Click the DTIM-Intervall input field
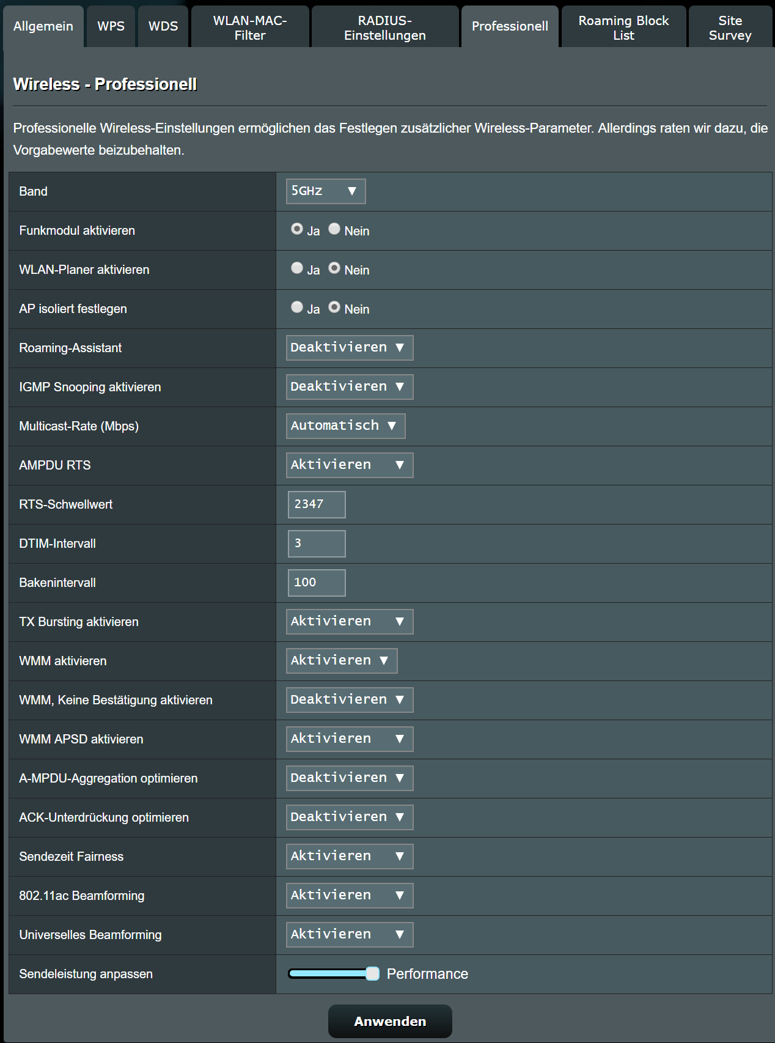This screenshot has width=775, height=1043. click(317, 544)
